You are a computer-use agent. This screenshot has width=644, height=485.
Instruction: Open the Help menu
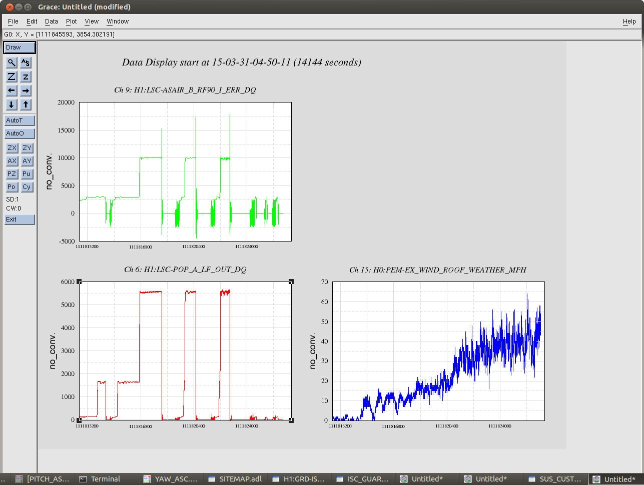point(629,21)
